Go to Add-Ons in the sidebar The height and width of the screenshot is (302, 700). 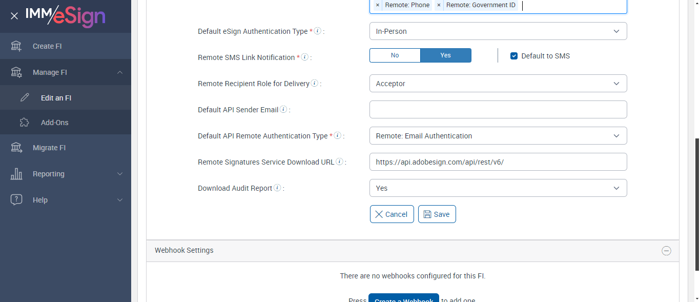54,123
